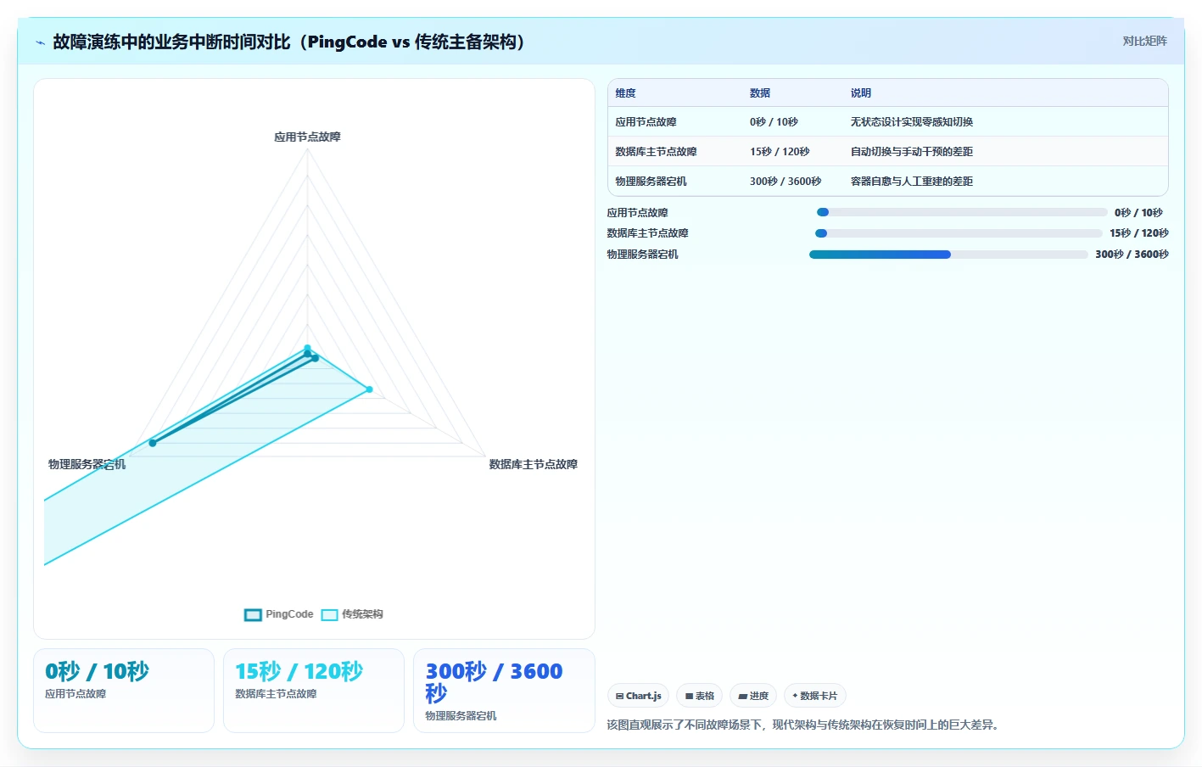The image size is (1202, 767).
Task: Click radar axis label 数据库主节点故障
Action: 533,464
